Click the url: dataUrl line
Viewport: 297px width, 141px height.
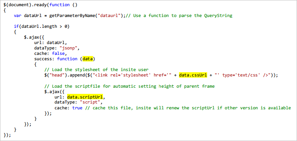(x=51, y=43)
